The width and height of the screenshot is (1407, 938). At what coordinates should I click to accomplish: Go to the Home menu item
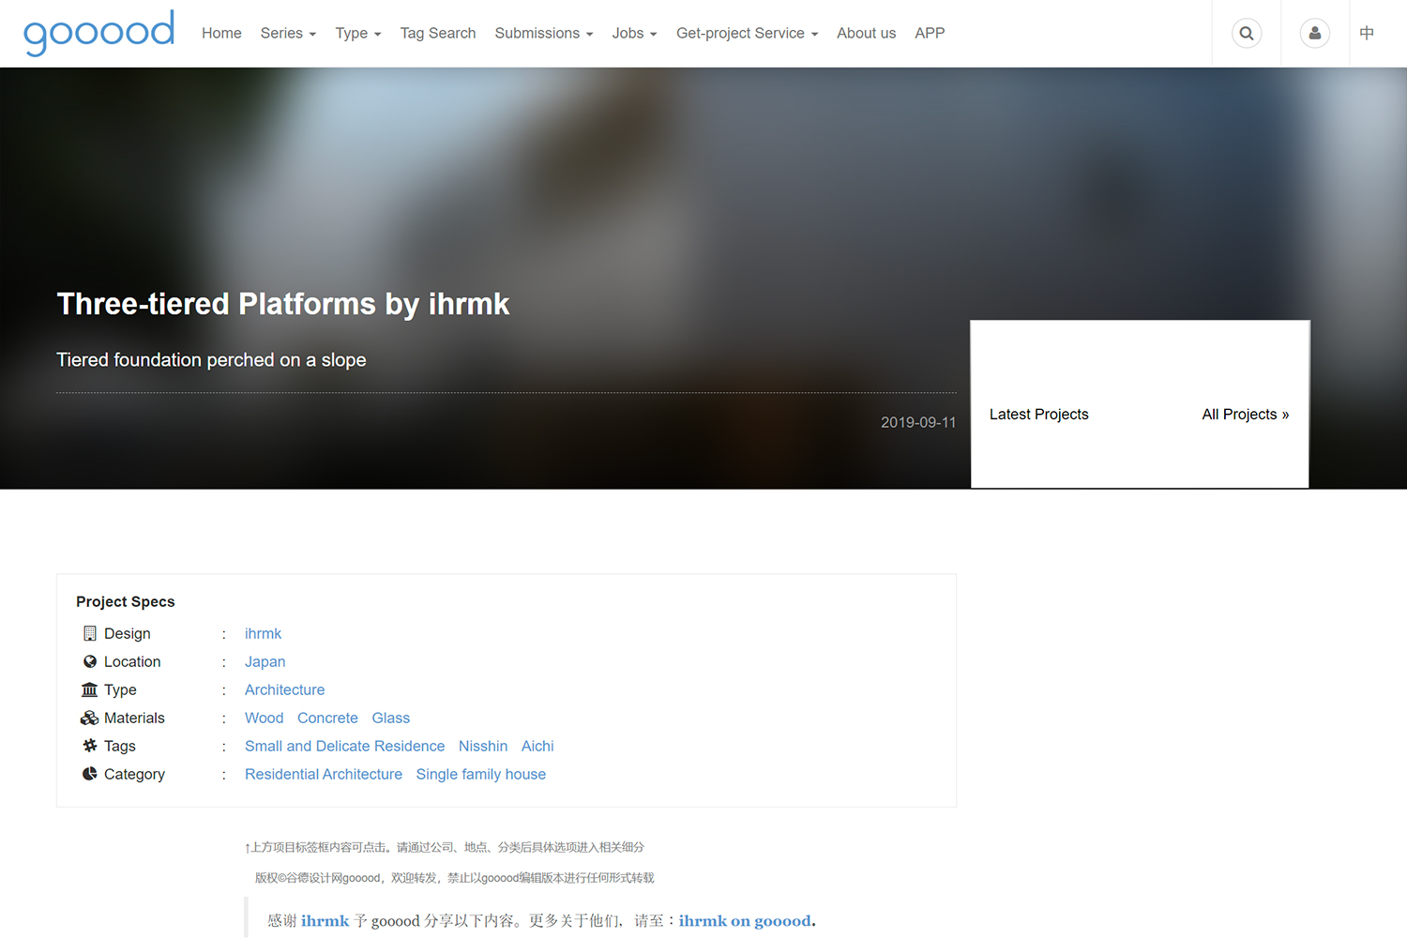pos(221,34)
